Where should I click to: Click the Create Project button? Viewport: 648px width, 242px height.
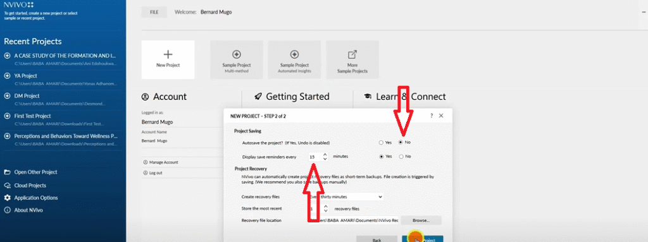(422, 239)
